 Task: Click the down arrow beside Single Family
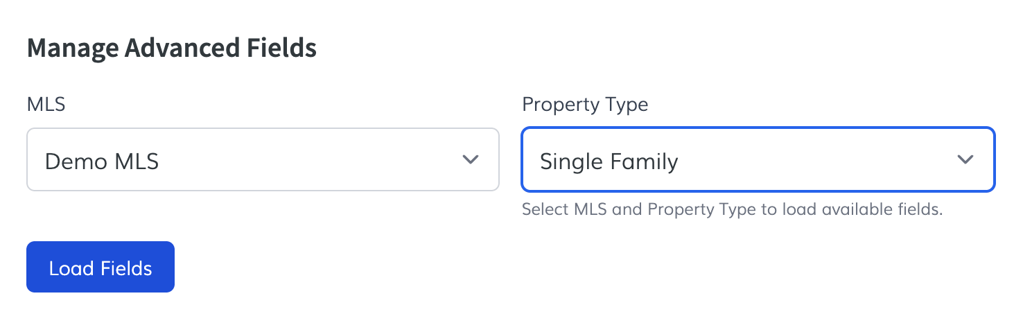pos(965,159)
